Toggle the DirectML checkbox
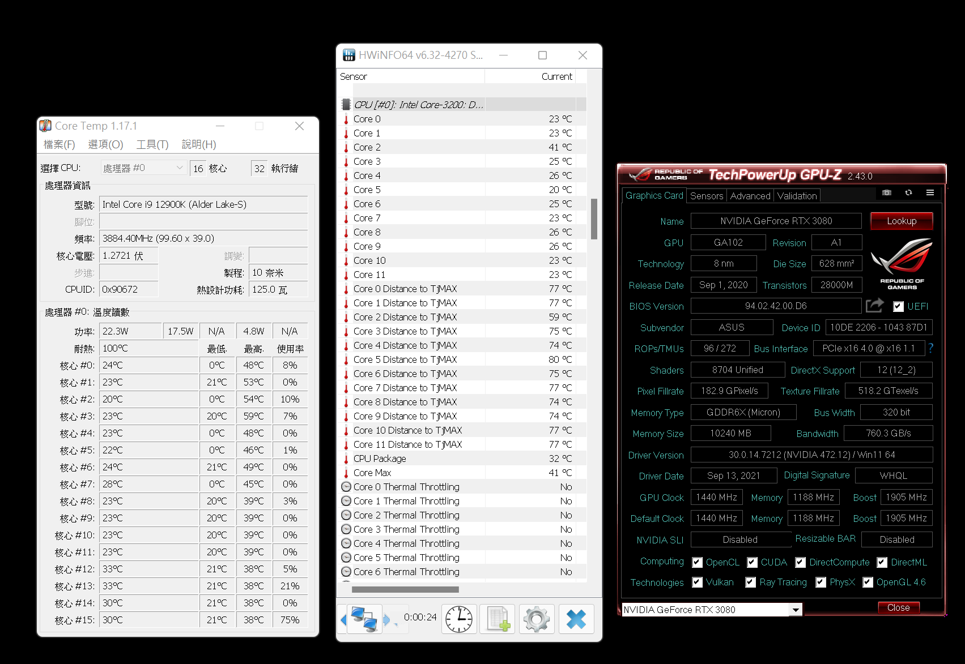965x664 pixels. 882,562
